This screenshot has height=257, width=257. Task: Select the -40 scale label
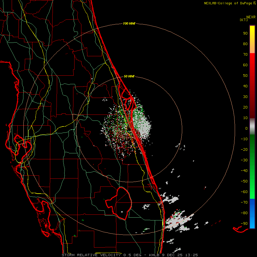click(x=244, y=171)
